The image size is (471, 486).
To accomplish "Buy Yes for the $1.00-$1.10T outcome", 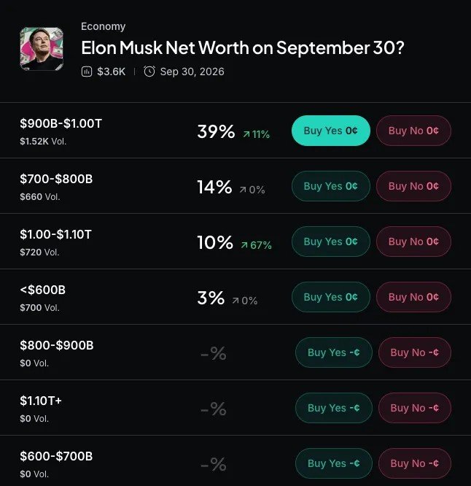I will coord(331,242).
